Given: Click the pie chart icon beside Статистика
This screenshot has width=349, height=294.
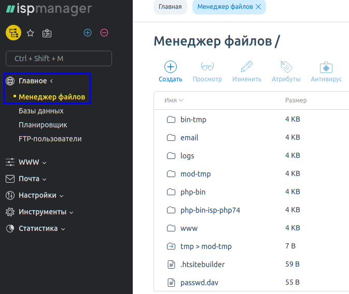Looking at the screenshot, I should point(10,228).
